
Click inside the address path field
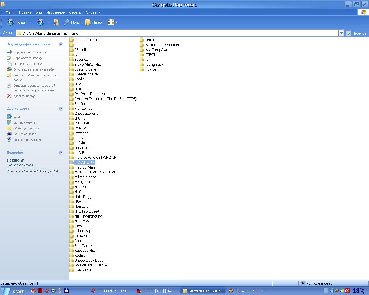pyautogui.click(x=173, y=33)
